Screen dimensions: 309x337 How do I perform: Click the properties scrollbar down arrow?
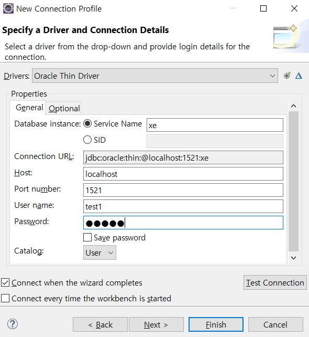point(294,258)
